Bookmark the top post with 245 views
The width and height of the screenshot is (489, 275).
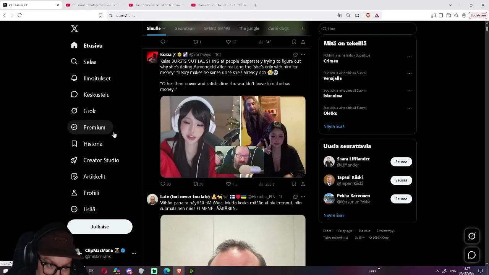[x=294, y=42]
